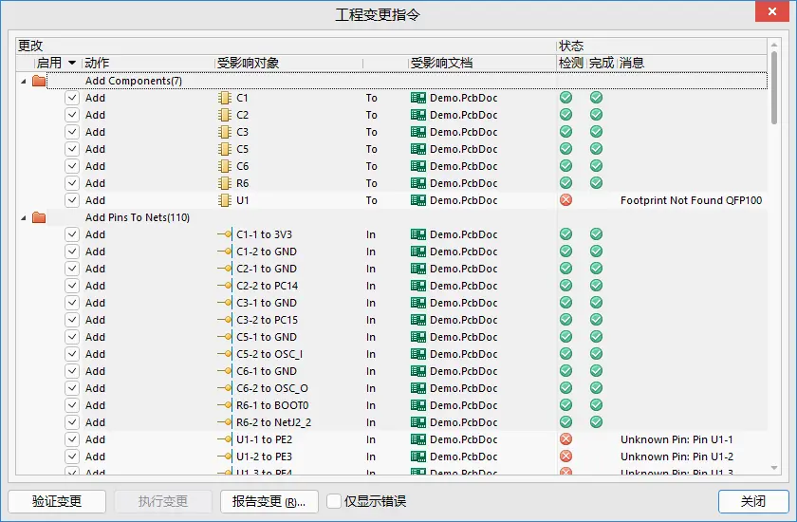Click the green done icon for R6-2 to NetJ2_2
This screenshot has width=797, height=522.
pos(596,421)
